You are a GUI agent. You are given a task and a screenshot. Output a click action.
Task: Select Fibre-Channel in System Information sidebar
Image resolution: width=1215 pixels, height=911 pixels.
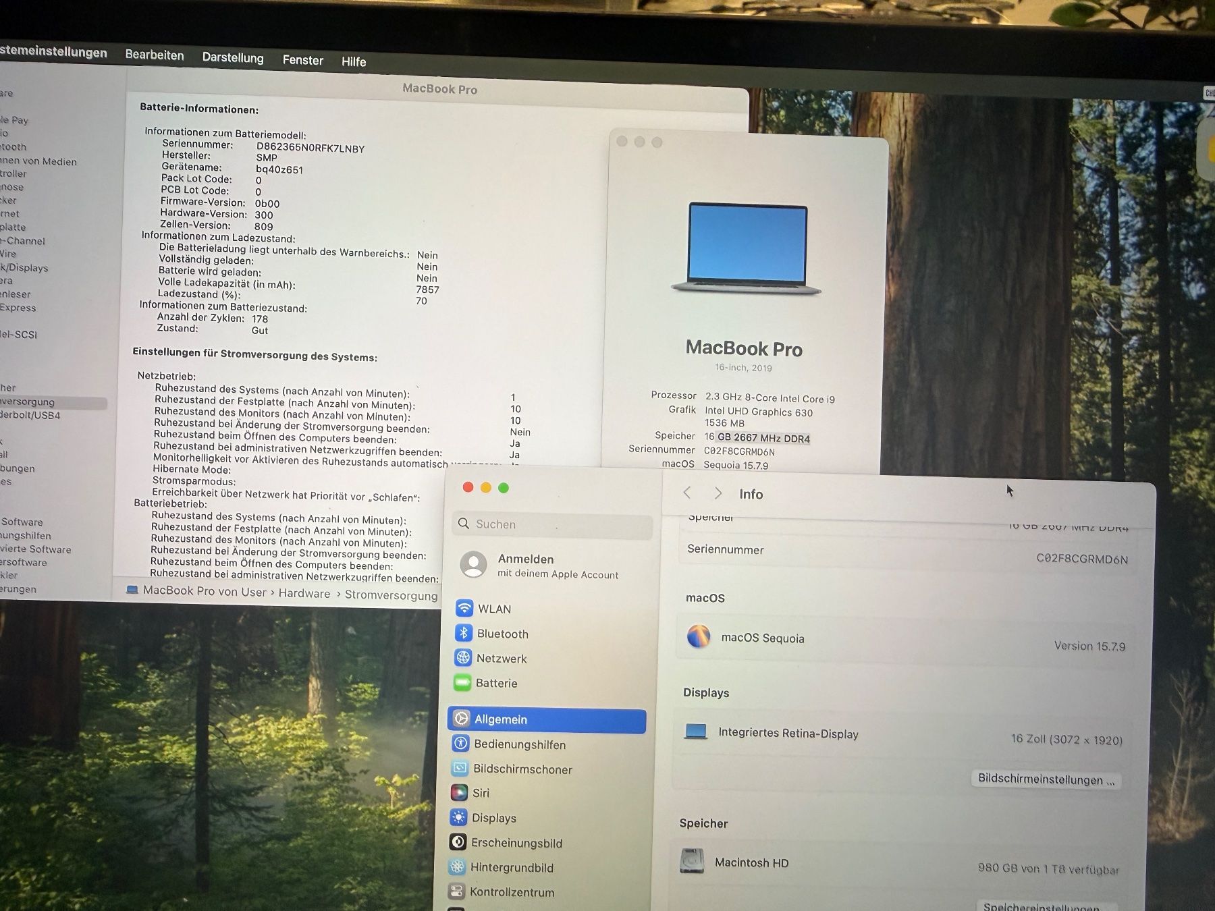click(23, 240)
